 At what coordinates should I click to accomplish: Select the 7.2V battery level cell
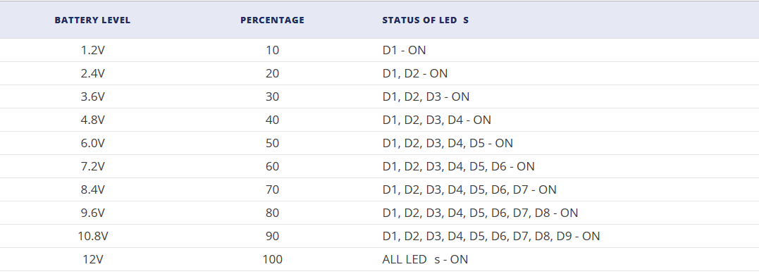coord(92,166)
